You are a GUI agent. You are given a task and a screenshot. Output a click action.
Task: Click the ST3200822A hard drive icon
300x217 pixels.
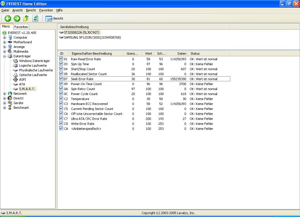(x=61, y=32)
